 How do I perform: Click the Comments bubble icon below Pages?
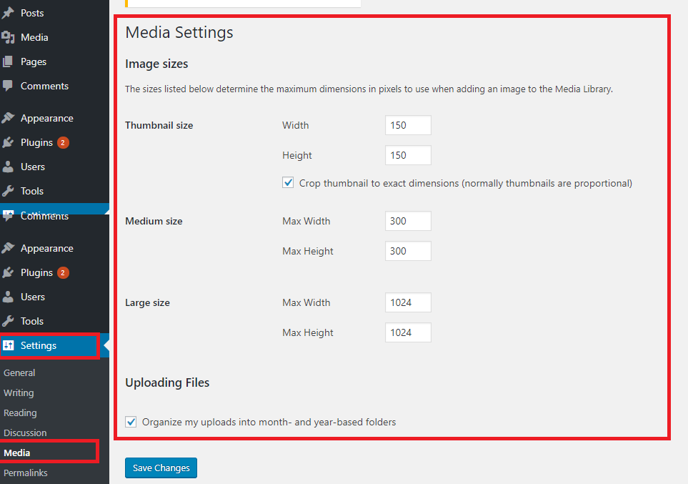[8, 86]
